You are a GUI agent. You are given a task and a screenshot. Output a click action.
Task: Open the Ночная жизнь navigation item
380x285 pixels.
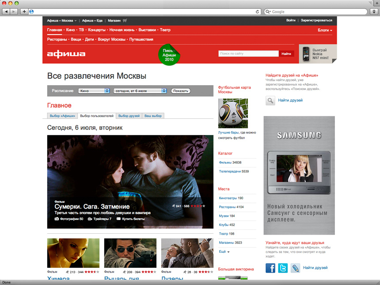click(x=122, y=30)
